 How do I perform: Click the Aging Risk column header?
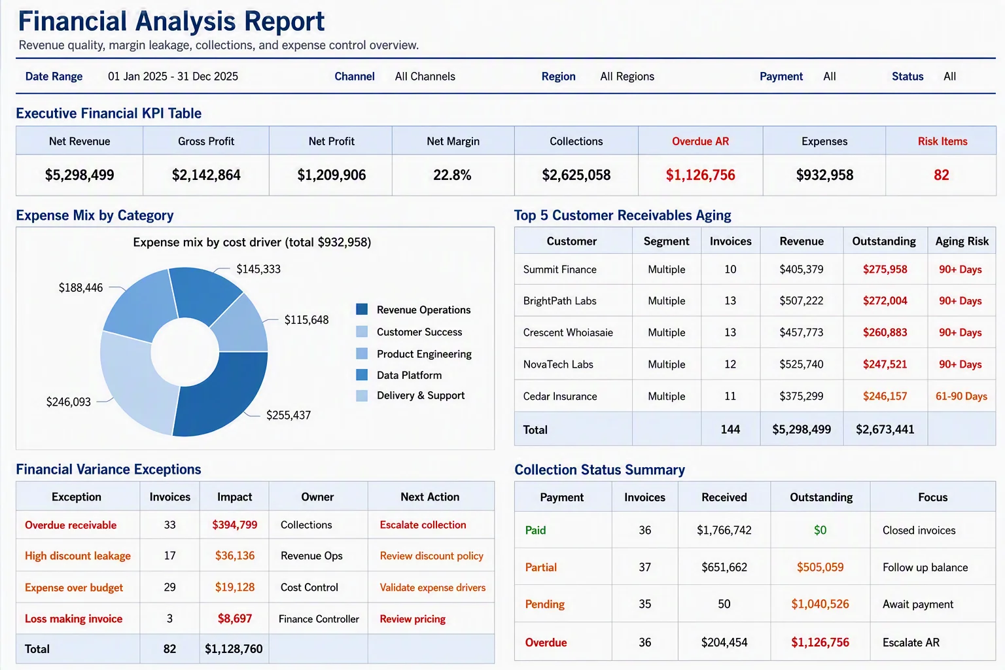click(962, 241)
